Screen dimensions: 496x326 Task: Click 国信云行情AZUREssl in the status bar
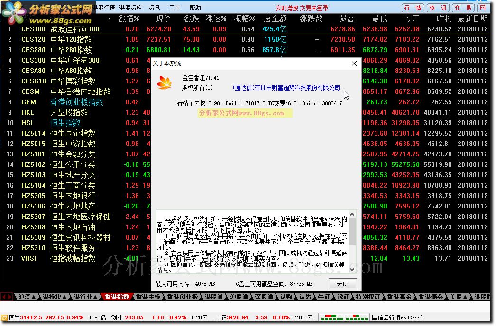(x=397, y=317)
